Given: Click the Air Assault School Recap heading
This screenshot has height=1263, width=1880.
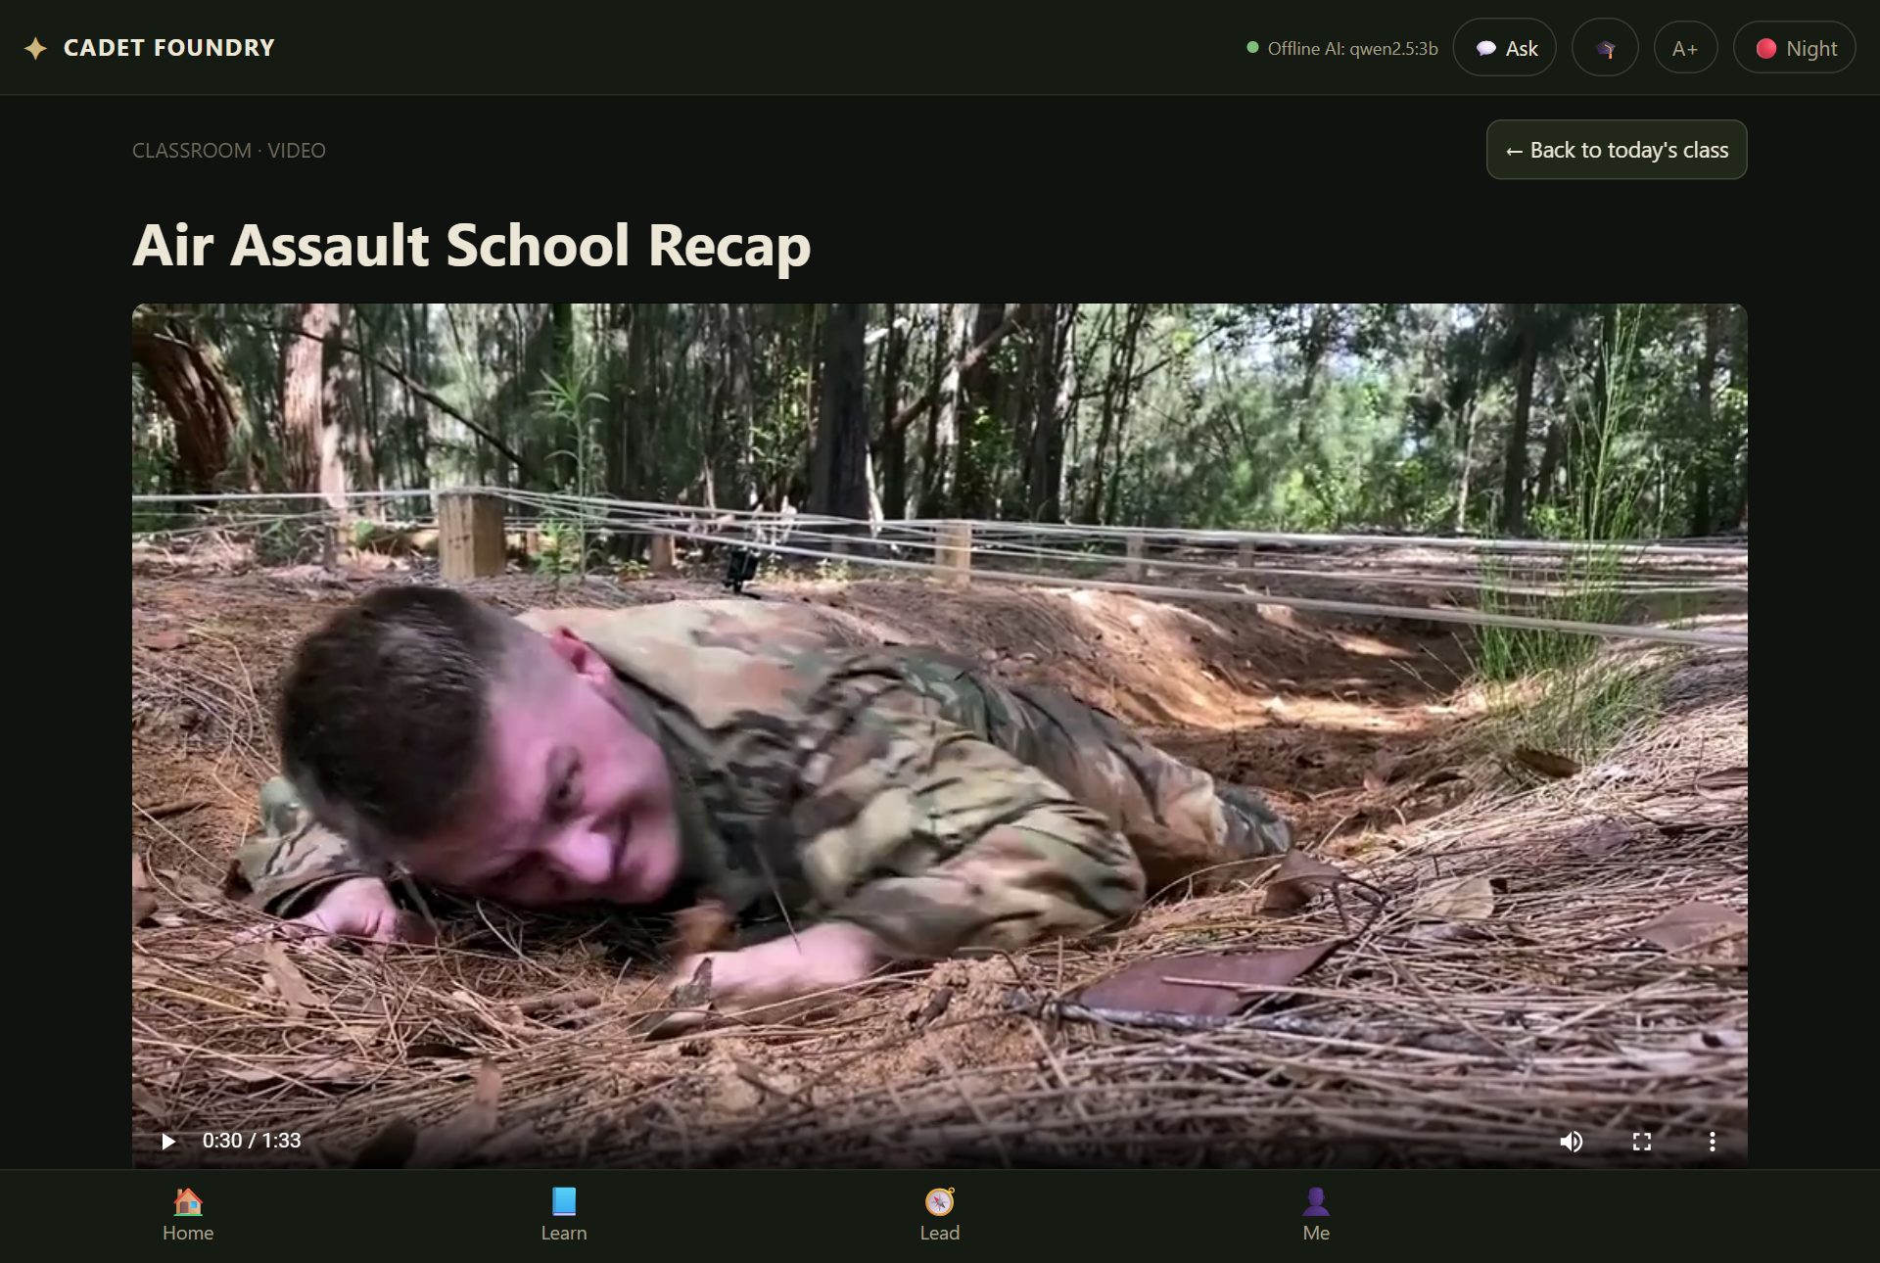Looking at the screenshot, I should pos(472,245).
